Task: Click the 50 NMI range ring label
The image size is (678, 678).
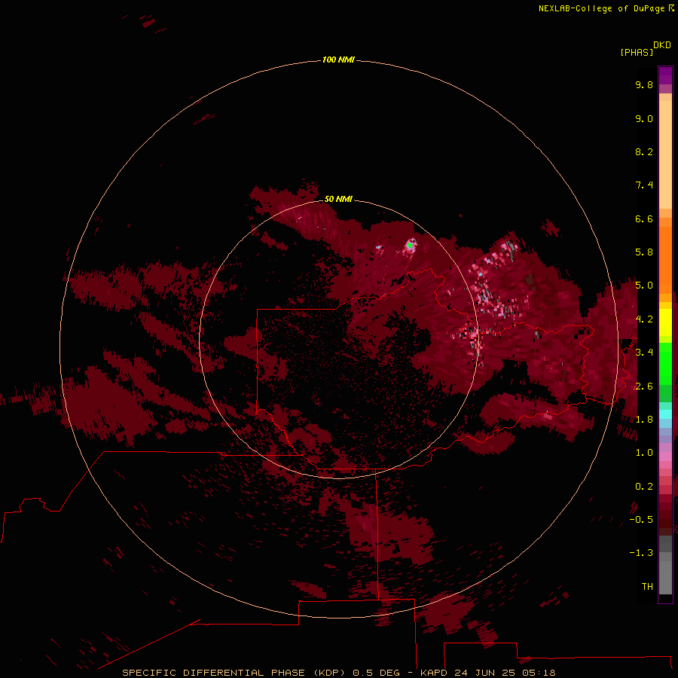Action: pos(338,199)
